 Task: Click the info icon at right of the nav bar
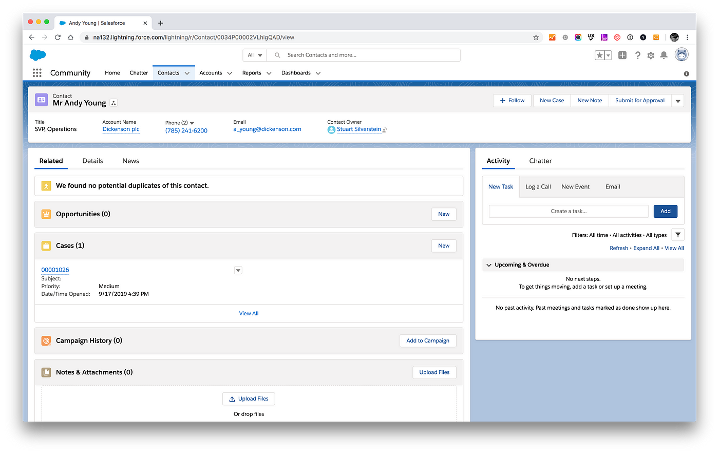[x=686, y=74]
